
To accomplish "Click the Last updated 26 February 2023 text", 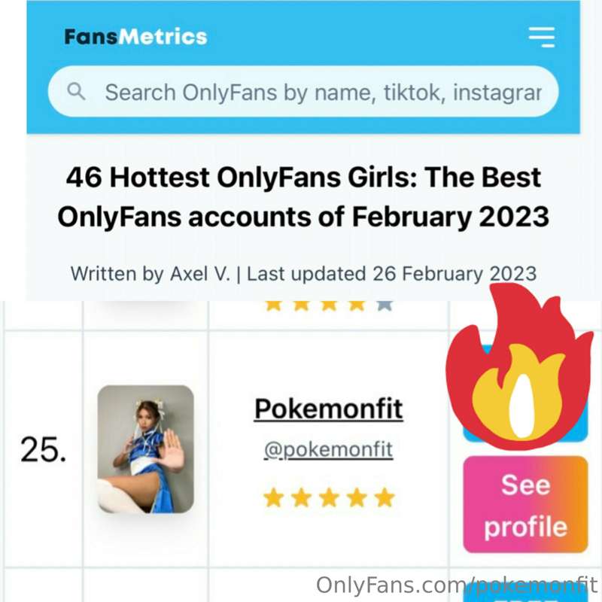I will coord(392,273).
